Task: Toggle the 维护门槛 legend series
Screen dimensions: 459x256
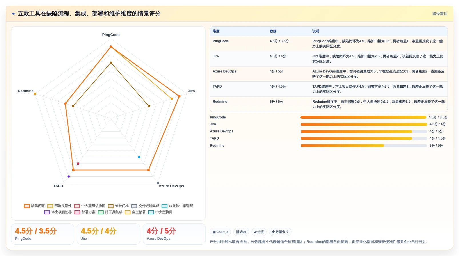Action: pos(118,206)
